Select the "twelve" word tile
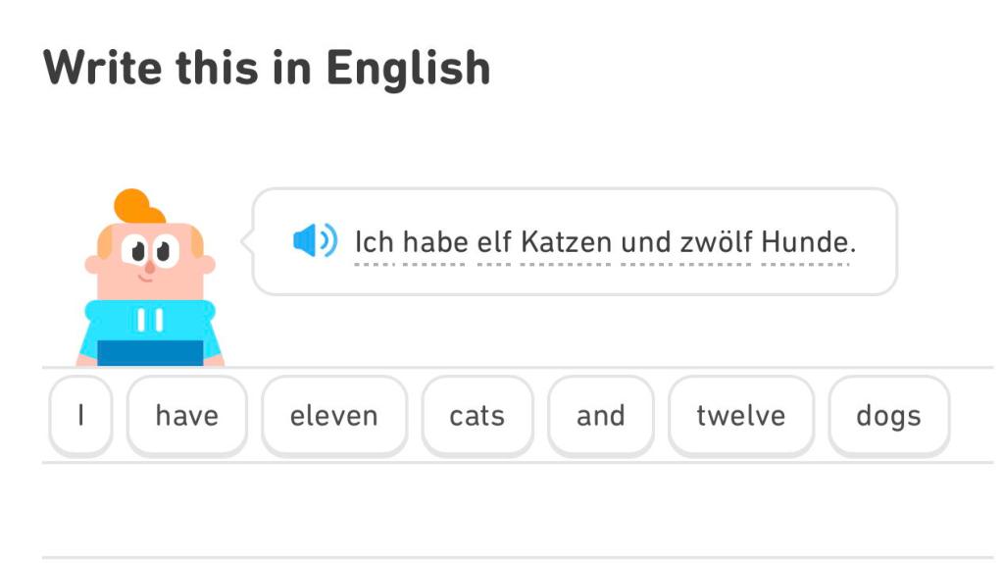 (740, 416)
